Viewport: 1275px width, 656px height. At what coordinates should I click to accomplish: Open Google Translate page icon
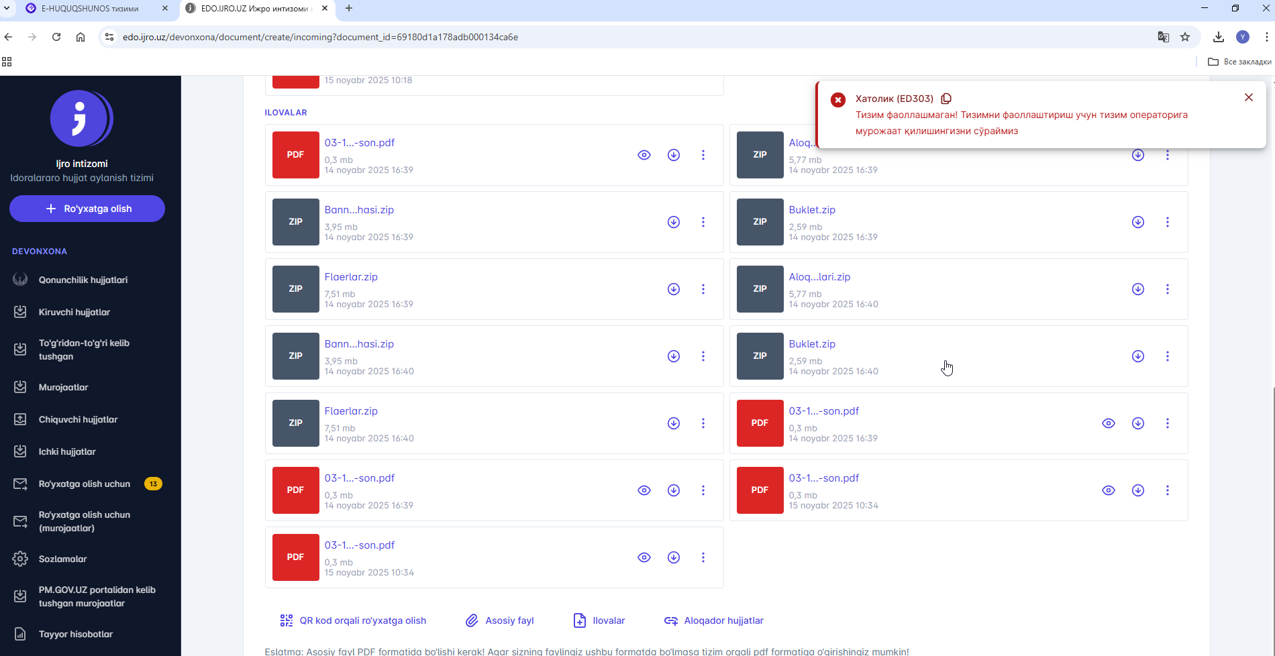tap(1164, 37)
